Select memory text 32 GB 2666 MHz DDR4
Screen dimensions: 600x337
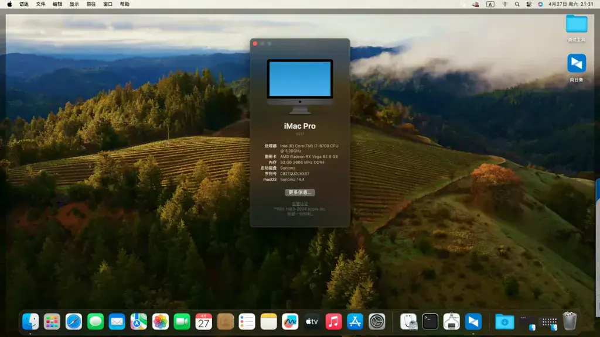(302, 163)
